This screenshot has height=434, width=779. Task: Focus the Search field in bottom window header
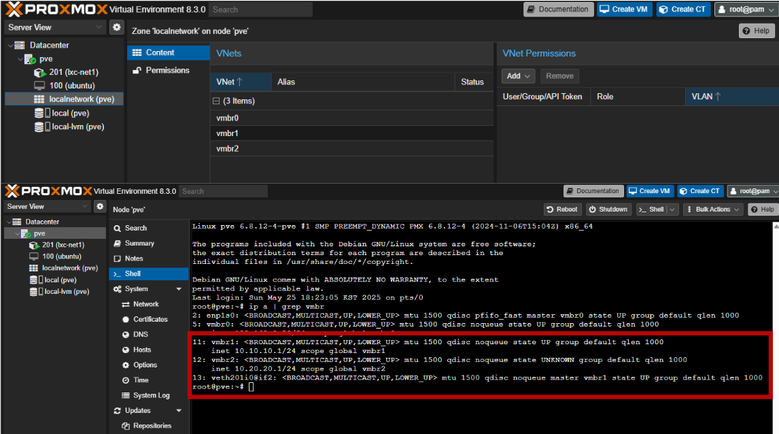pos(223,191)
